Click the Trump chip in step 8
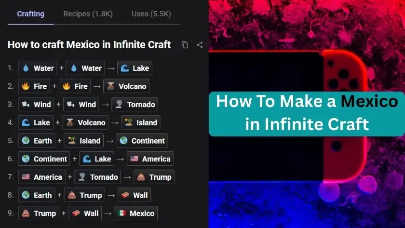This screenshot has height=228, width=405. point(85,195)
